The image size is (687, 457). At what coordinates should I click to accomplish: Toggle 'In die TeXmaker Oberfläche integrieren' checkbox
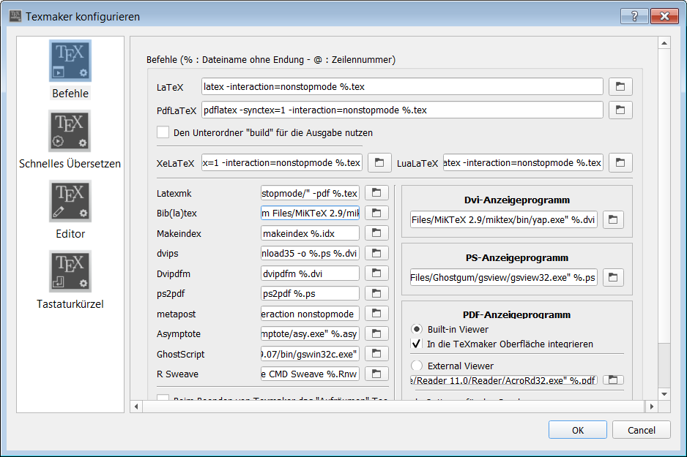pyautogui.click(x=417, y=344)
